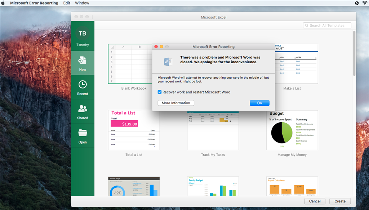Click the More Information button
The height and width of the screenshot is (210, 369).
(176, 103)
